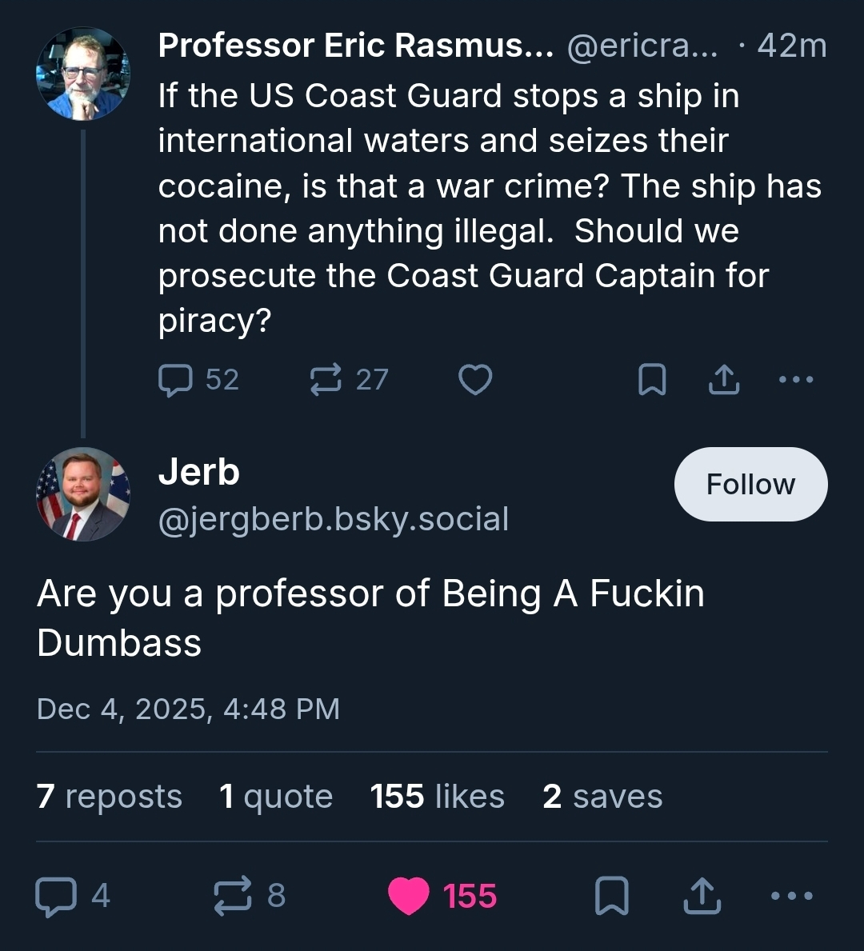Open more options for parent post
Viewport: 864px width, 951px height.
[x=796, y=380]
